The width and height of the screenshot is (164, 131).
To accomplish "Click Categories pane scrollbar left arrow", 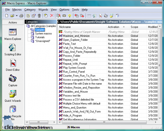I will point(27,122).
